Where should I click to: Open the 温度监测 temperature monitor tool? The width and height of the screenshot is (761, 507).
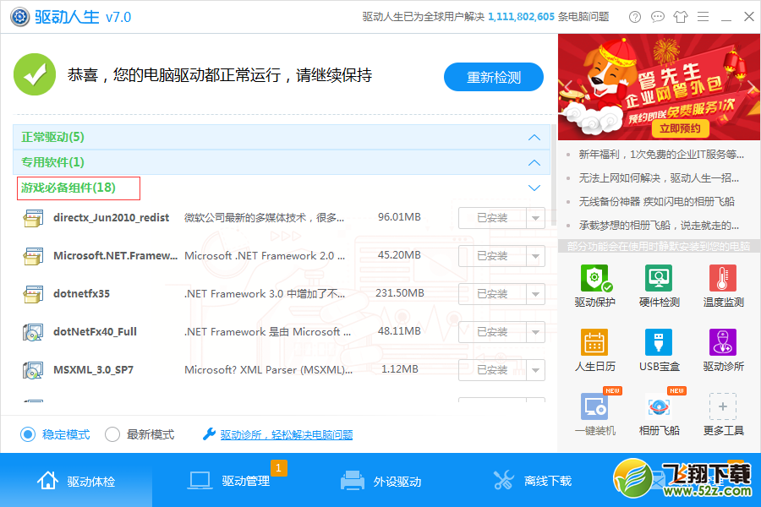point(723,286)
